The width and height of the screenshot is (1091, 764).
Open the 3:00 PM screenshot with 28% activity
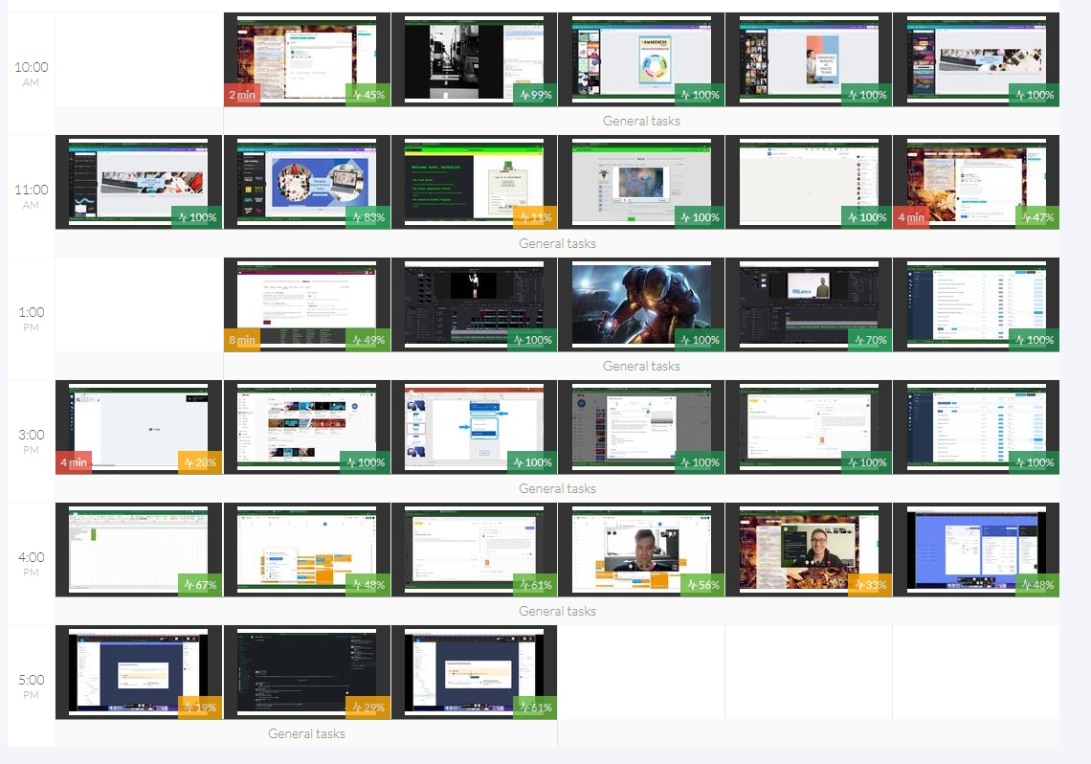(139, 427)
